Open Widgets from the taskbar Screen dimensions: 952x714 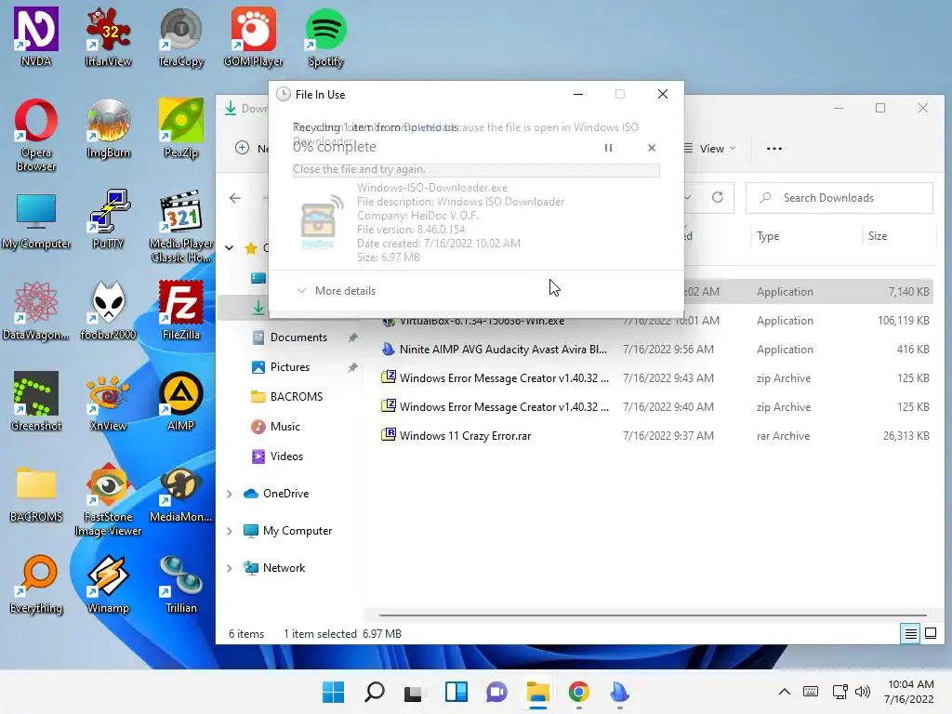pos(456,692)
